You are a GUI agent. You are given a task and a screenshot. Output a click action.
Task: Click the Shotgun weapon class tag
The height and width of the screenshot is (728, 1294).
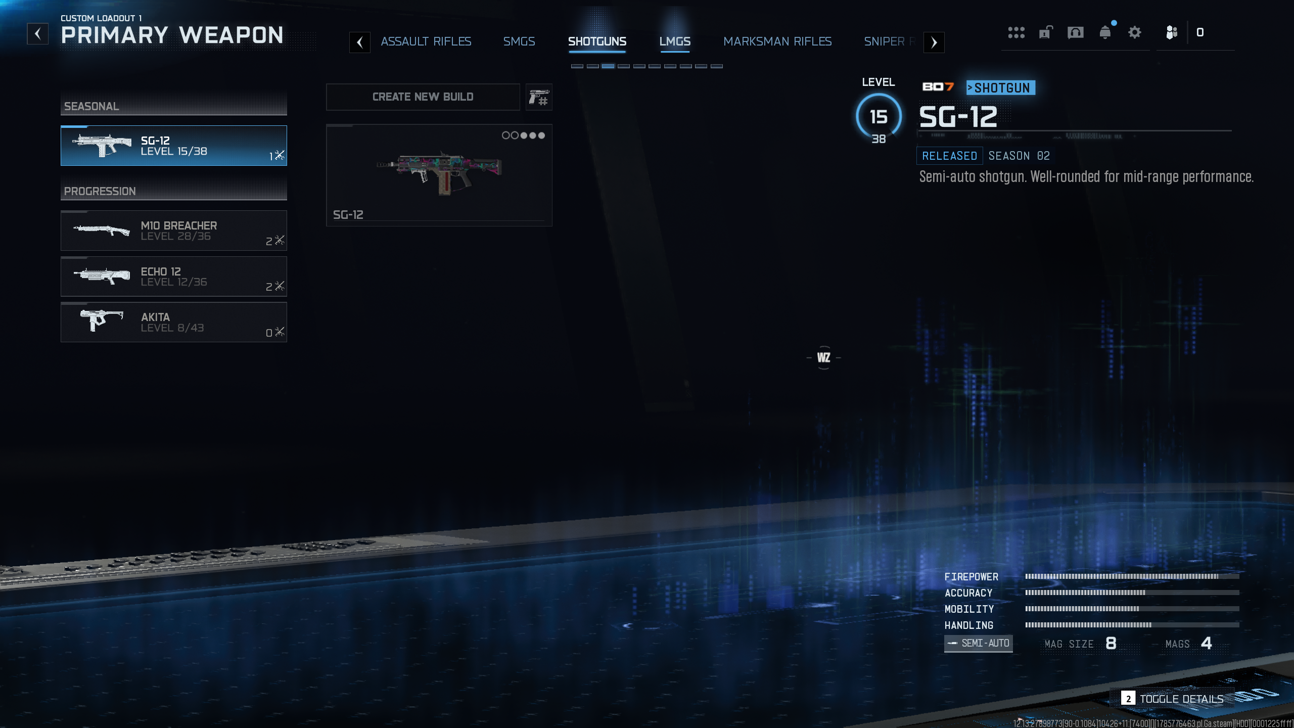pos(1001,88)
